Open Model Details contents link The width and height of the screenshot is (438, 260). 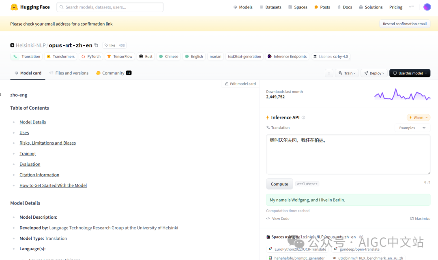pos(33,122)
